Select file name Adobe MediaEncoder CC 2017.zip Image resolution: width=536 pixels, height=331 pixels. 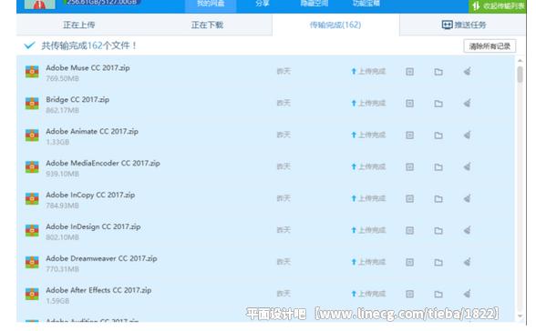(103, 163)
